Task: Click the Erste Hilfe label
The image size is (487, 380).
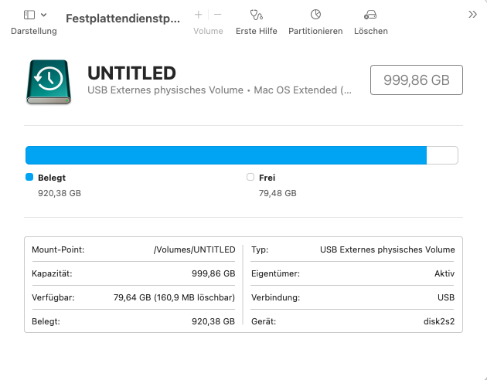Action: 256,31
